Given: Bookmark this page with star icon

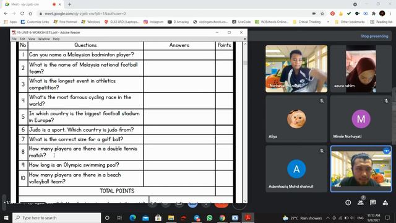Looking at the screenshot, I should pyautogui.click(x=322, y=14).
